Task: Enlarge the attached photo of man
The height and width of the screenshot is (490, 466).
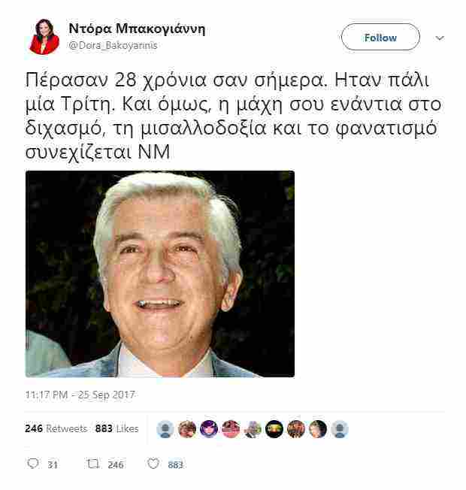Action: [159, 274]
